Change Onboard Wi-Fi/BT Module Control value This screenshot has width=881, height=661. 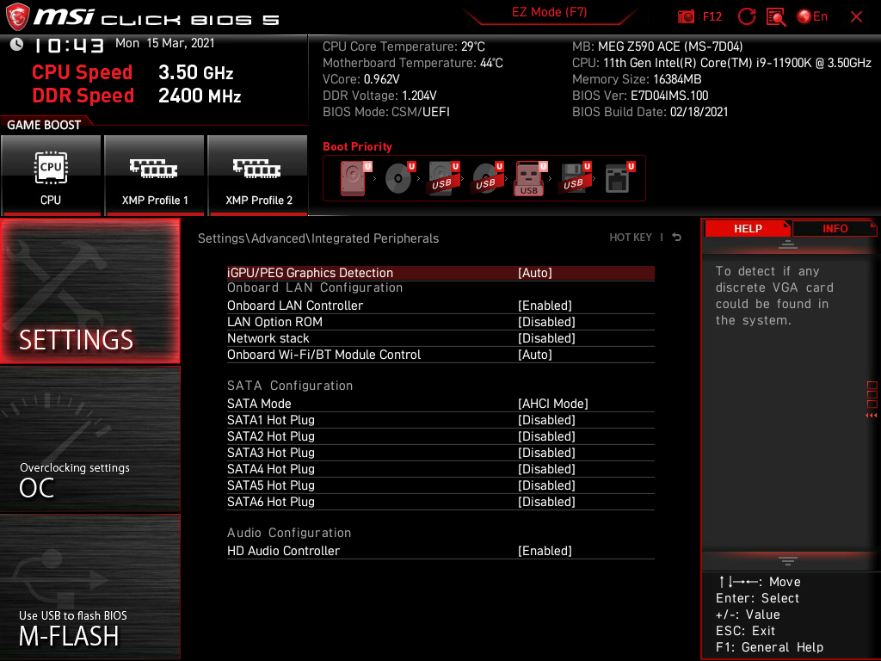pyautogui.click(x=535, y=355)
